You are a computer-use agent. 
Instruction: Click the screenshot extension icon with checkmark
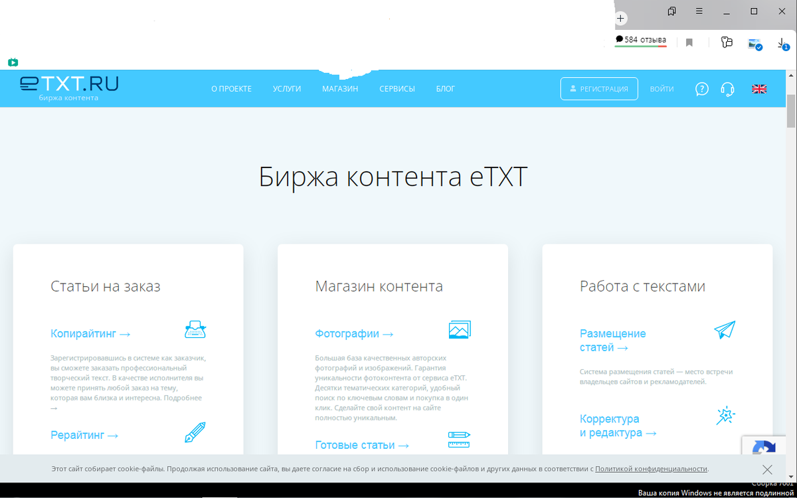pyautogui.click(x=755, y=44)
